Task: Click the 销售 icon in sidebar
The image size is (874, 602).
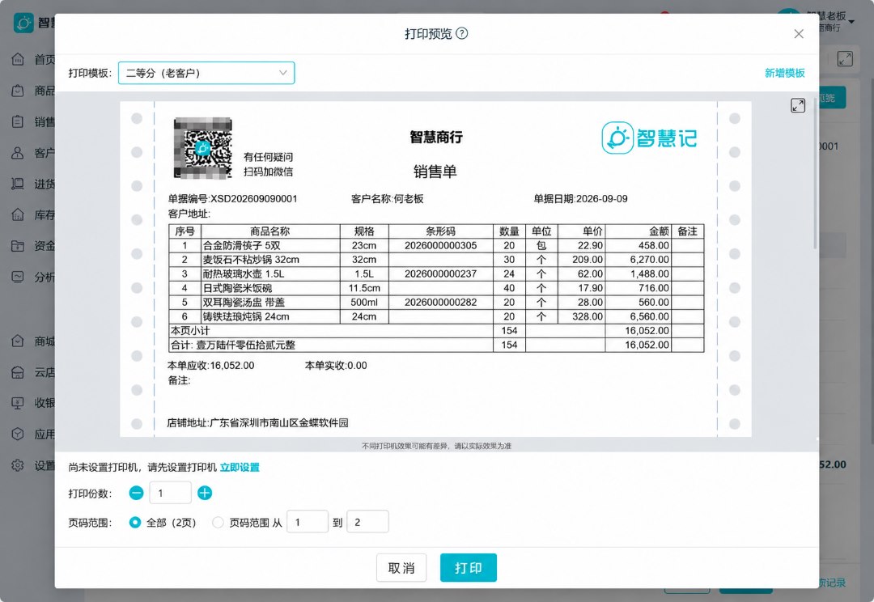Action: [18, 121]
